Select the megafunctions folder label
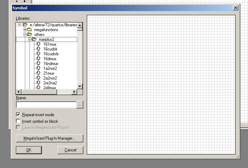The height and width of the screenshot is (168, 248). pyautogui.click(x=46, y=30)
